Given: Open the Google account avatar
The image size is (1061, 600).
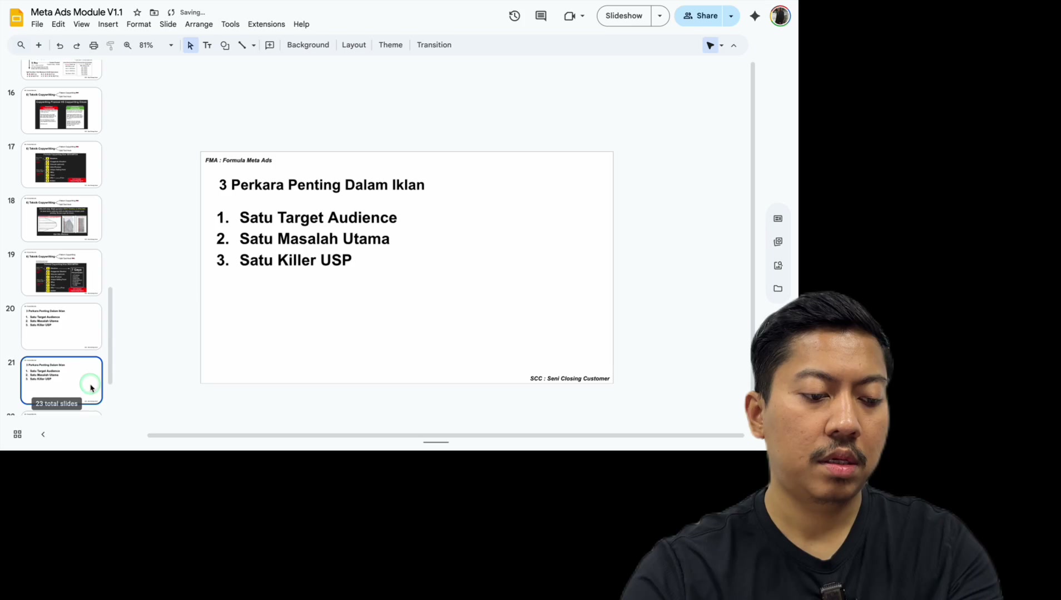Looking at the screenshot, I should (780, 16).
